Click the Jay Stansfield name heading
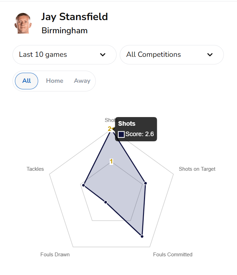Viewport: 237px width, 275px height. click(x=75, y=17)
